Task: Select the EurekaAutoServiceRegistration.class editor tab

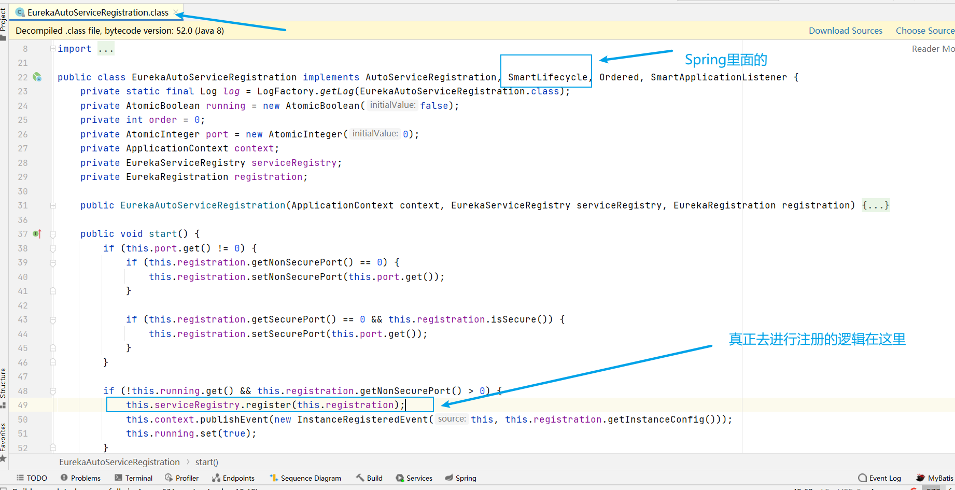Action: [x=97, y=12]
